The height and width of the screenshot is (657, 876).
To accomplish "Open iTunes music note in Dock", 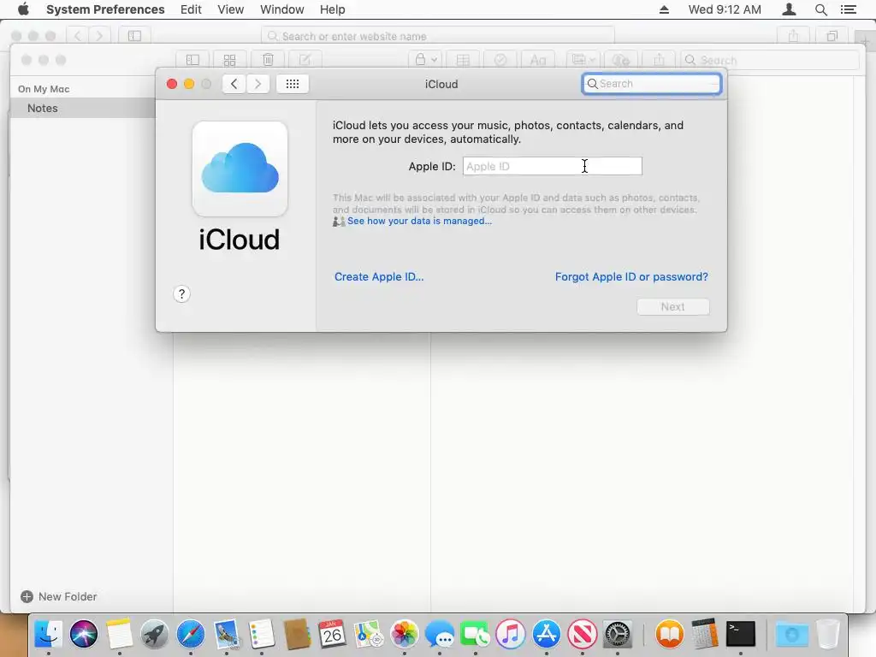I will click(511, 634).
